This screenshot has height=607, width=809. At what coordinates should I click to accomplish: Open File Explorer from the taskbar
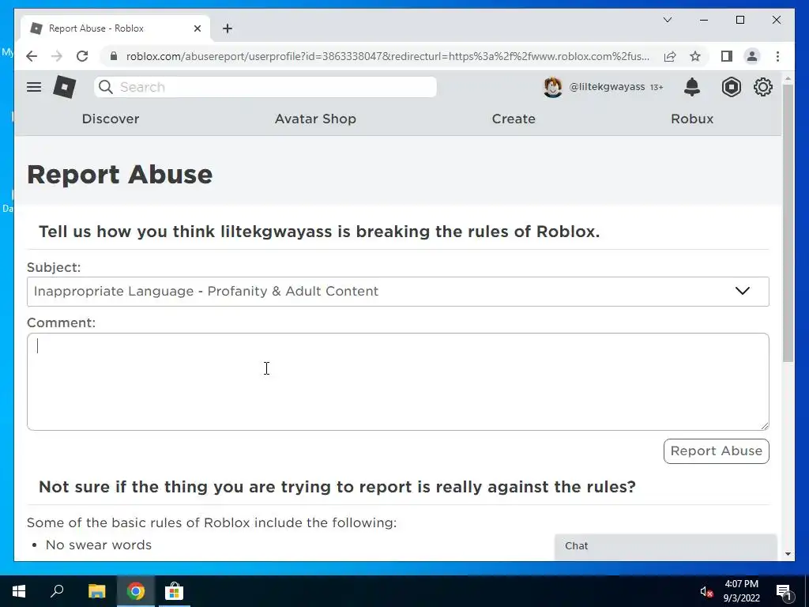tap(96, 591)
